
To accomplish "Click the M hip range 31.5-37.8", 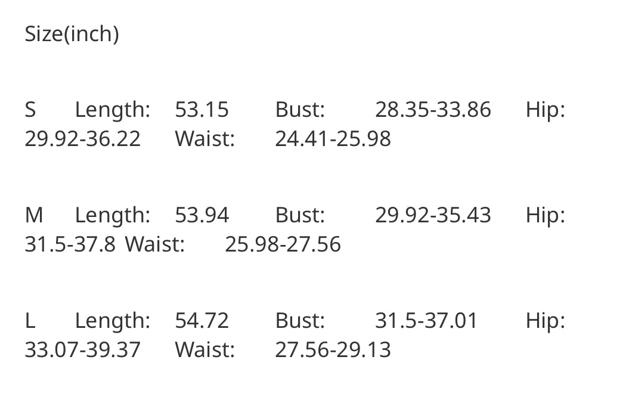I will (x=70, y=244).
